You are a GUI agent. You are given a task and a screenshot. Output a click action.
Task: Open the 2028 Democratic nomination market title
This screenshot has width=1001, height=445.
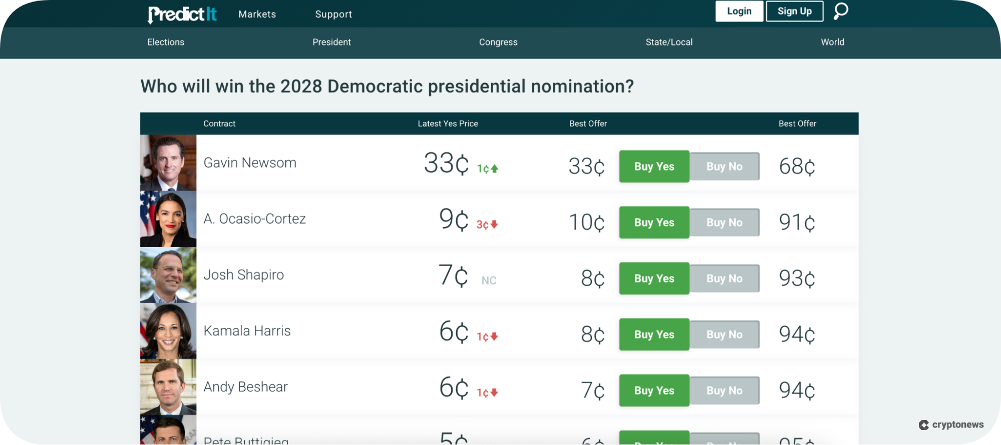(387, 86)
